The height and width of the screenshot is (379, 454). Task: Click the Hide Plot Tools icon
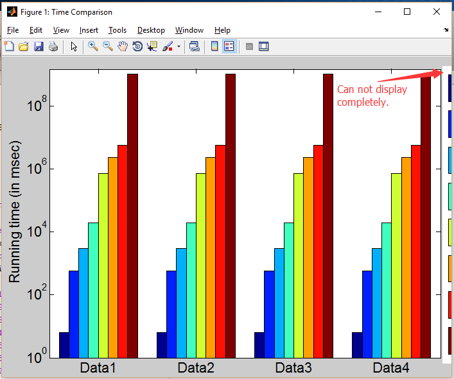pyautogui.click(x=249, y=46)
